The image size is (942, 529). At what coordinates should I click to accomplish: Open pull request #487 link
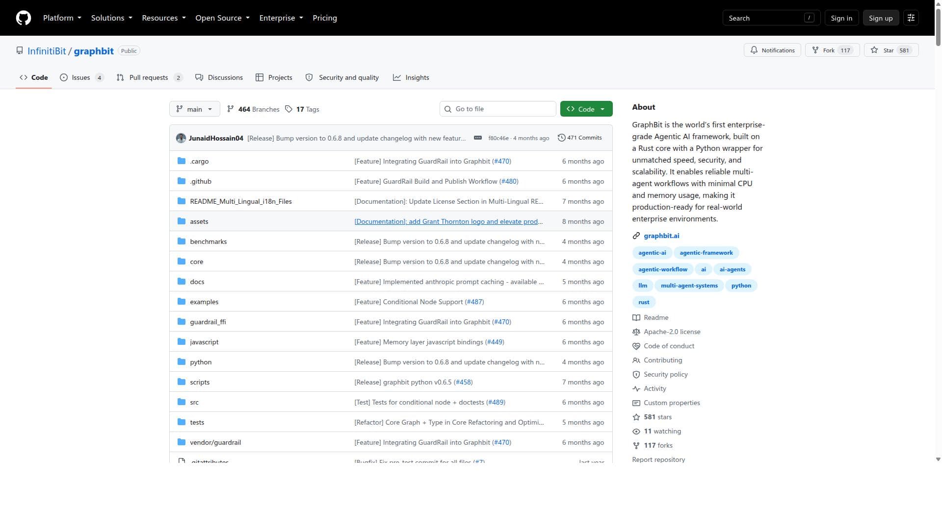[x=474, y=302]
